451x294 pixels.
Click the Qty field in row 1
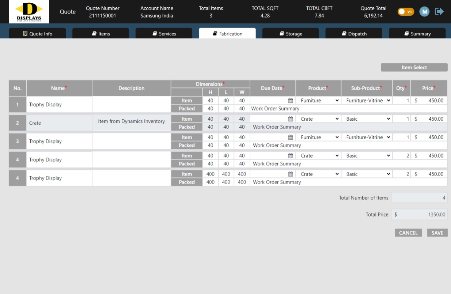click(x=402, y=101)
